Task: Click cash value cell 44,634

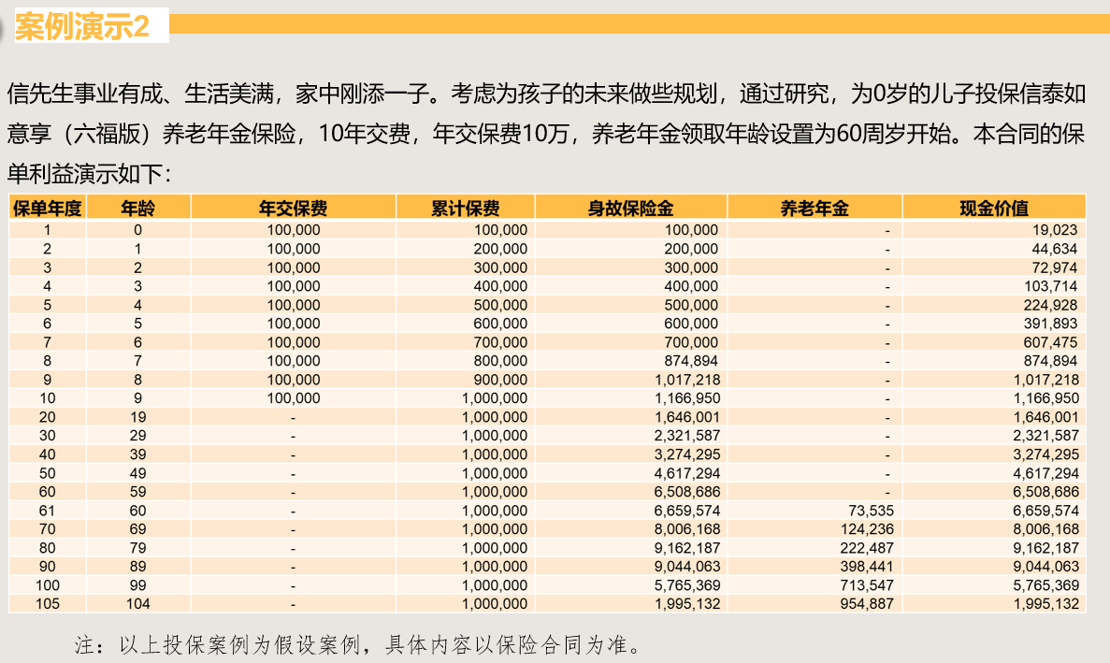Action: [1055, 249]
